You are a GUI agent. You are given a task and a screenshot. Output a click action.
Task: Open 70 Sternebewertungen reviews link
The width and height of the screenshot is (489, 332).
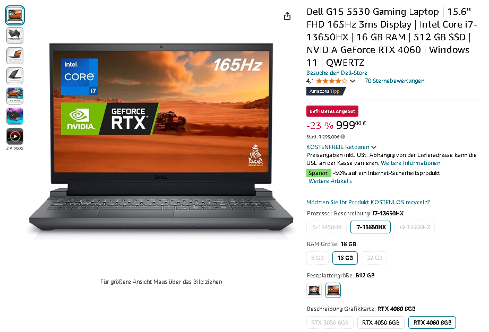394,81
